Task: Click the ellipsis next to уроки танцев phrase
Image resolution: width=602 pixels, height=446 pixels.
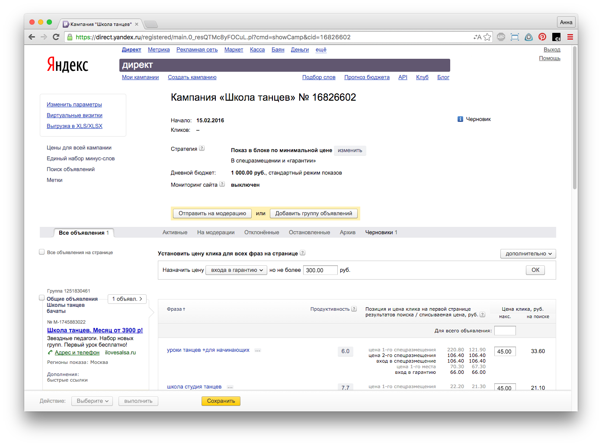Action: click(x=258, y=350)
